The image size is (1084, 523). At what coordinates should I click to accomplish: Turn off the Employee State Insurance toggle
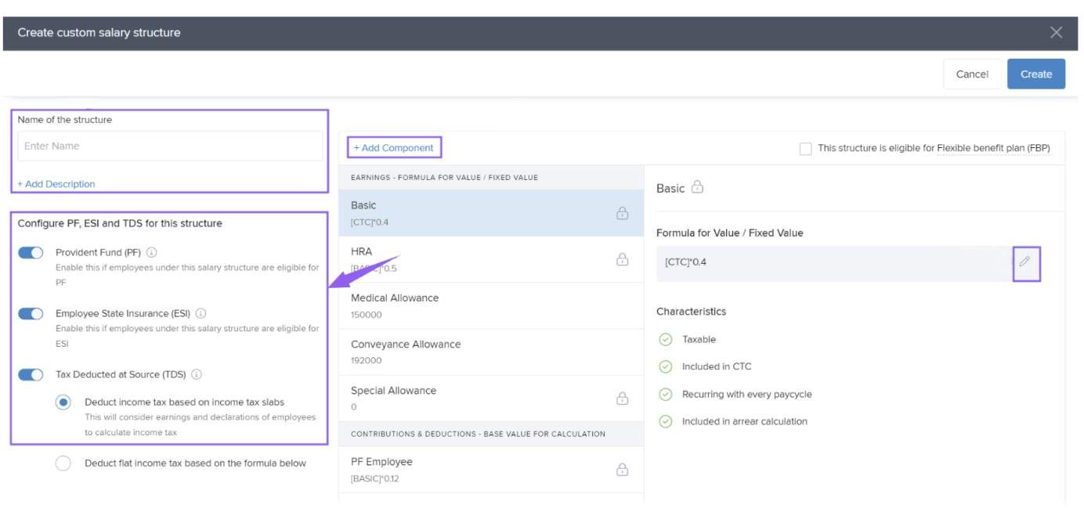pos(31,314)
